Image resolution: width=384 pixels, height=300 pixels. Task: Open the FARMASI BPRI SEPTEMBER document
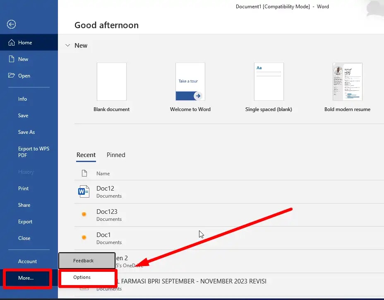coord(229,284)
